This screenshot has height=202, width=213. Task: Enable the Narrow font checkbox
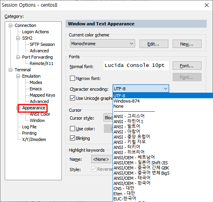click(72, 78)
